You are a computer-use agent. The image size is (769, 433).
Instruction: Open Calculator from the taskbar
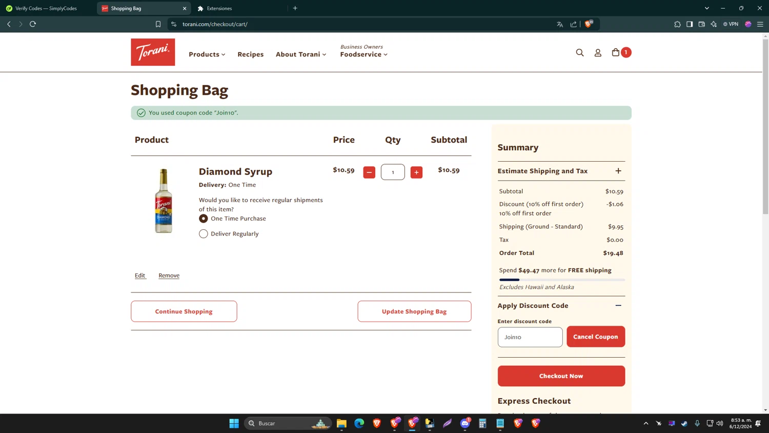pos(482,423)
